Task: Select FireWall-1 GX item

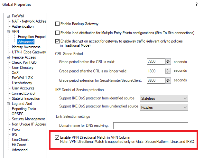Action: [23, 78]
